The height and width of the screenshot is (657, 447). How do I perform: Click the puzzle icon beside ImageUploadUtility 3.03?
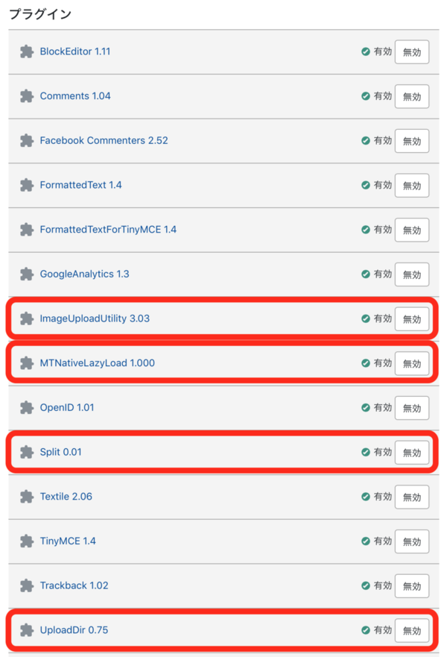27,318
